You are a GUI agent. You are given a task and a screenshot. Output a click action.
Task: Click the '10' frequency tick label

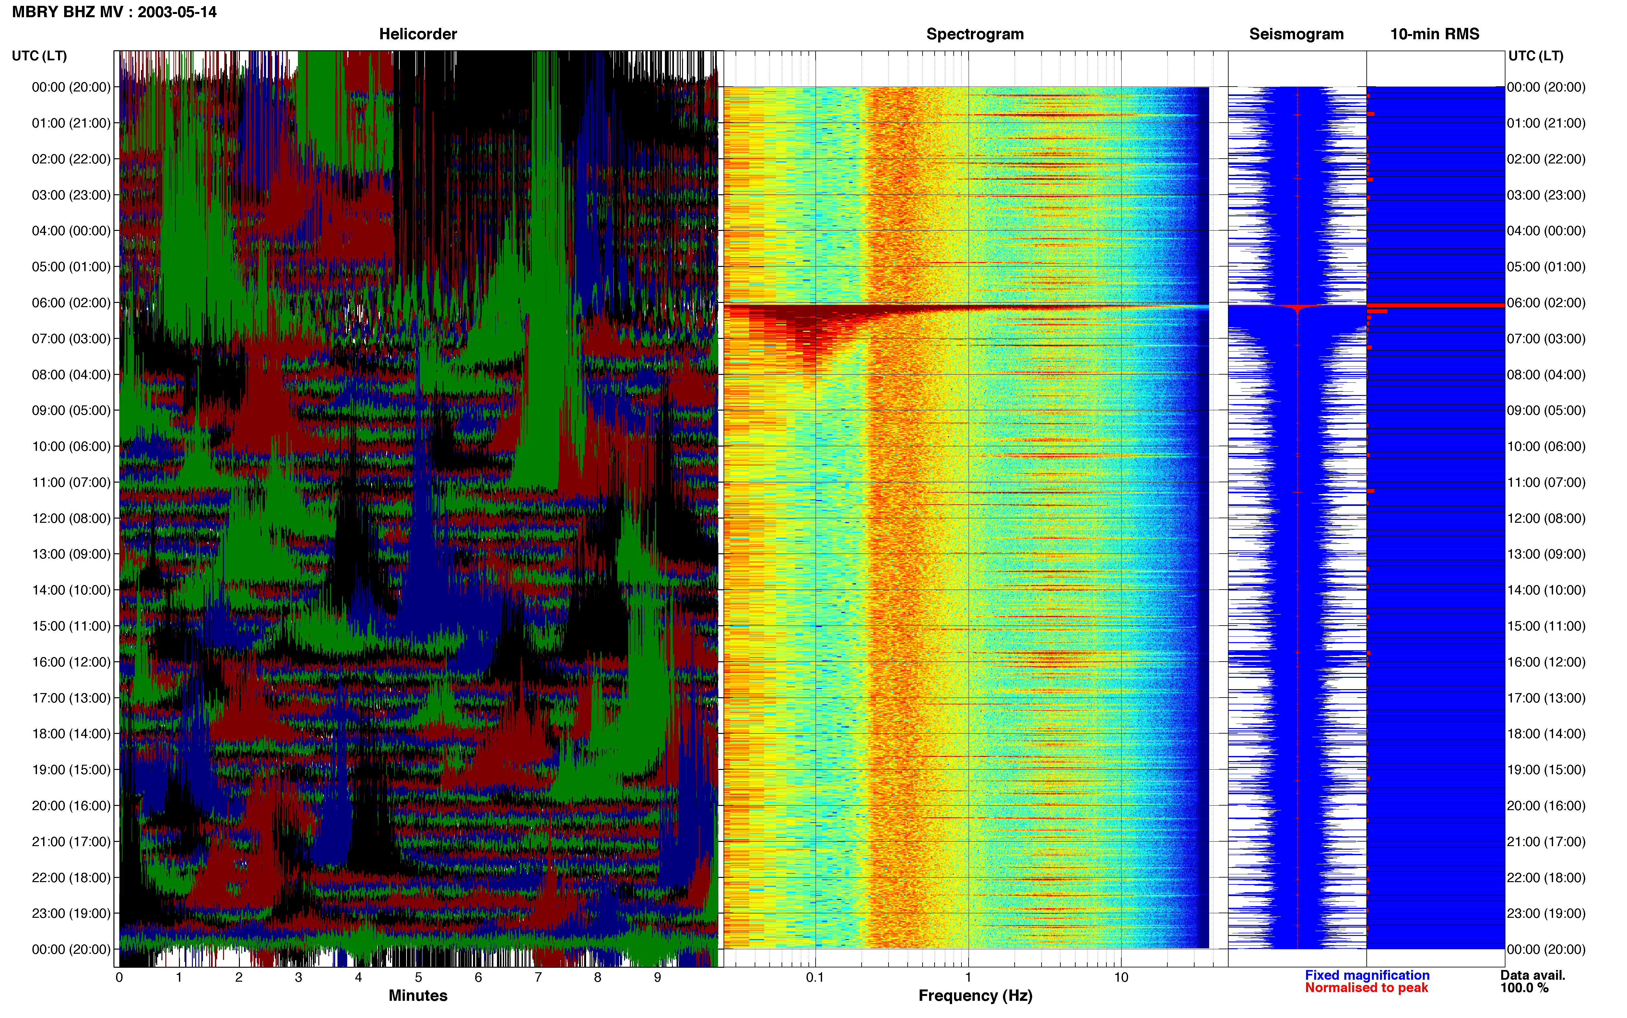click(1121, 977)
